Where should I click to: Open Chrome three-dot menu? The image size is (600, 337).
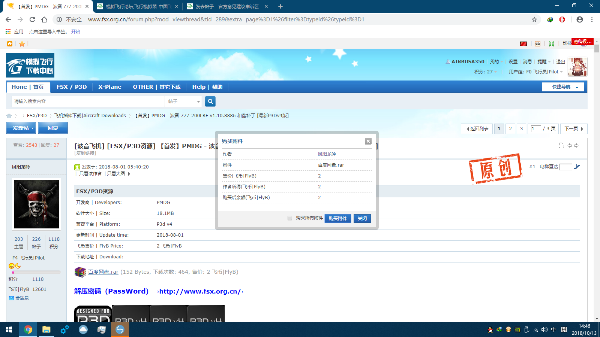(592, 19)
